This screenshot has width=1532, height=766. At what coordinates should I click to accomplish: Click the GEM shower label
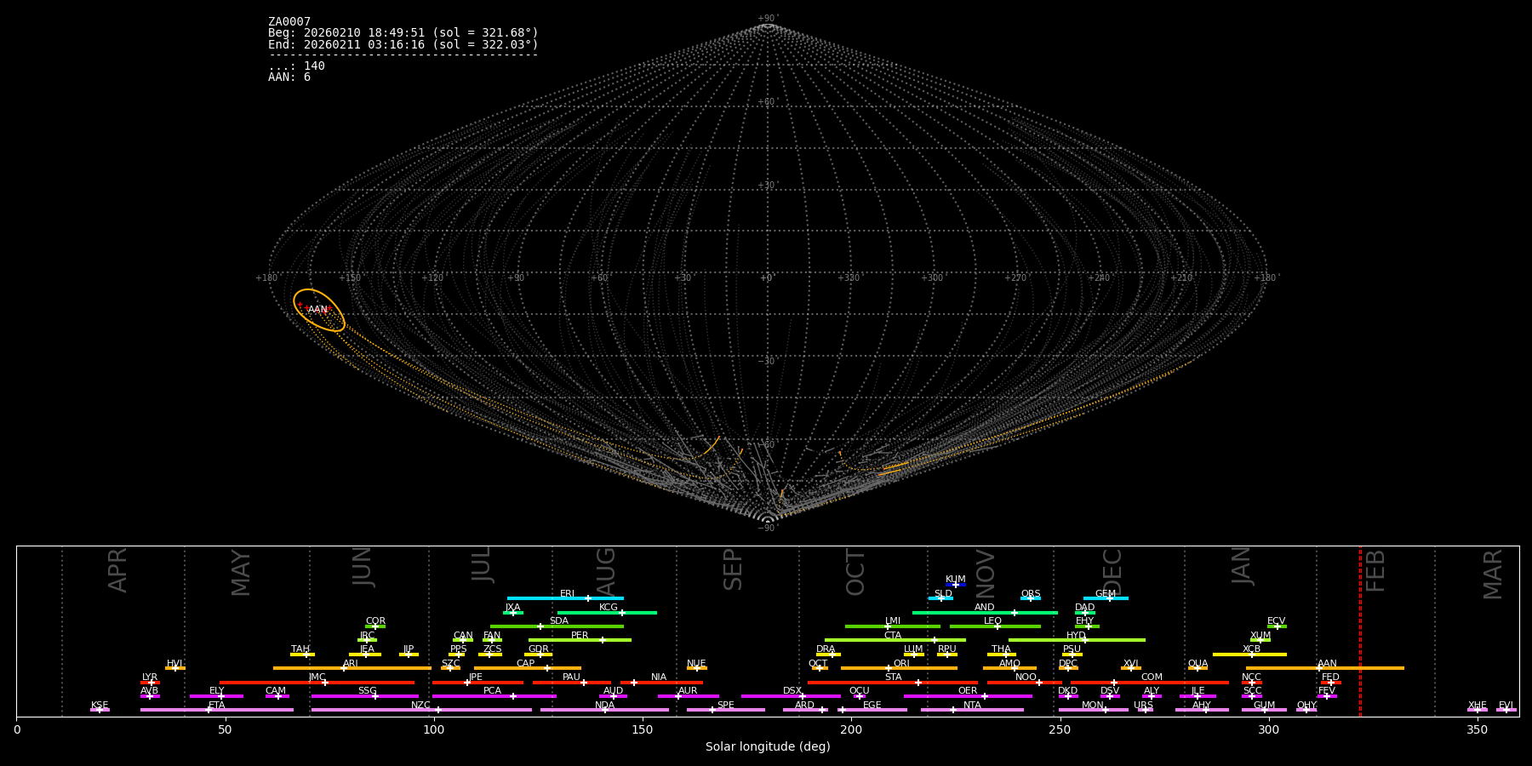point(1106,594)
